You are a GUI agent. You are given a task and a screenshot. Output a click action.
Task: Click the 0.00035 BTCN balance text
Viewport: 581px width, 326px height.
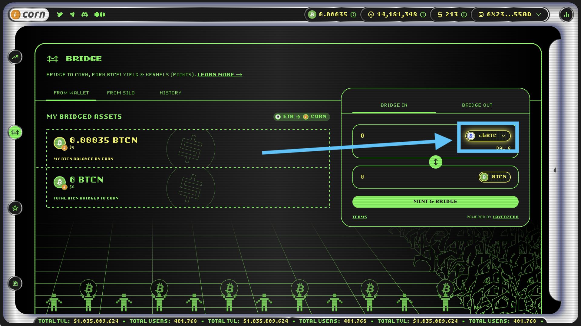[104, 140]
